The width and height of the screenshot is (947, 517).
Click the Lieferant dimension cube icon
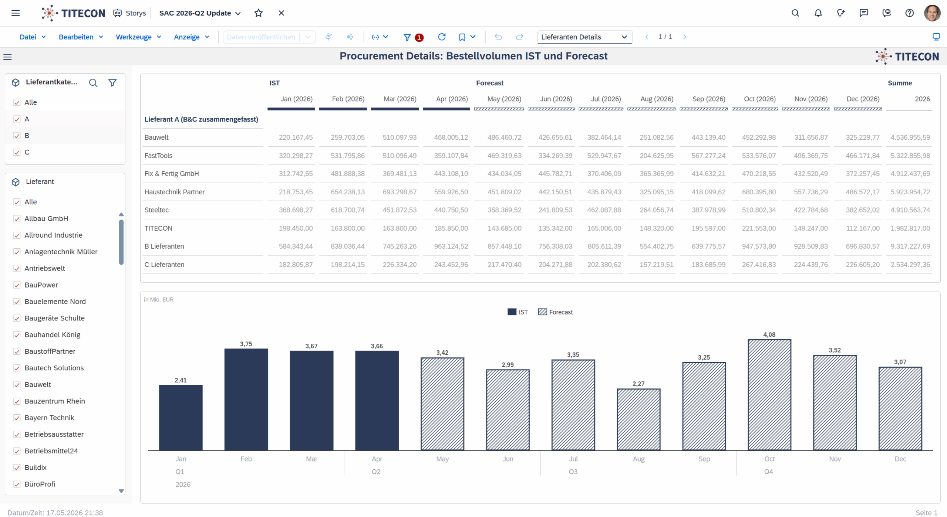[16, 182]
